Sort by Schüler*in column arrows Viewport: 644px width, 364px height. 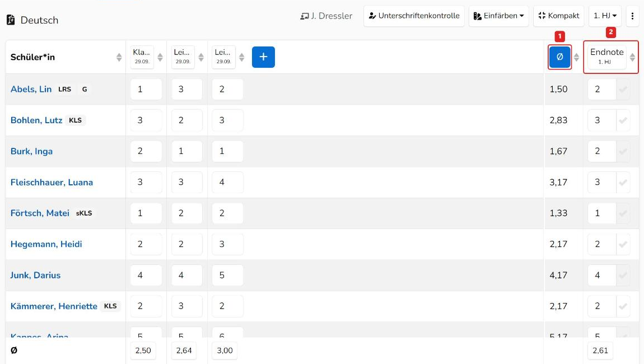coord(119,57)
